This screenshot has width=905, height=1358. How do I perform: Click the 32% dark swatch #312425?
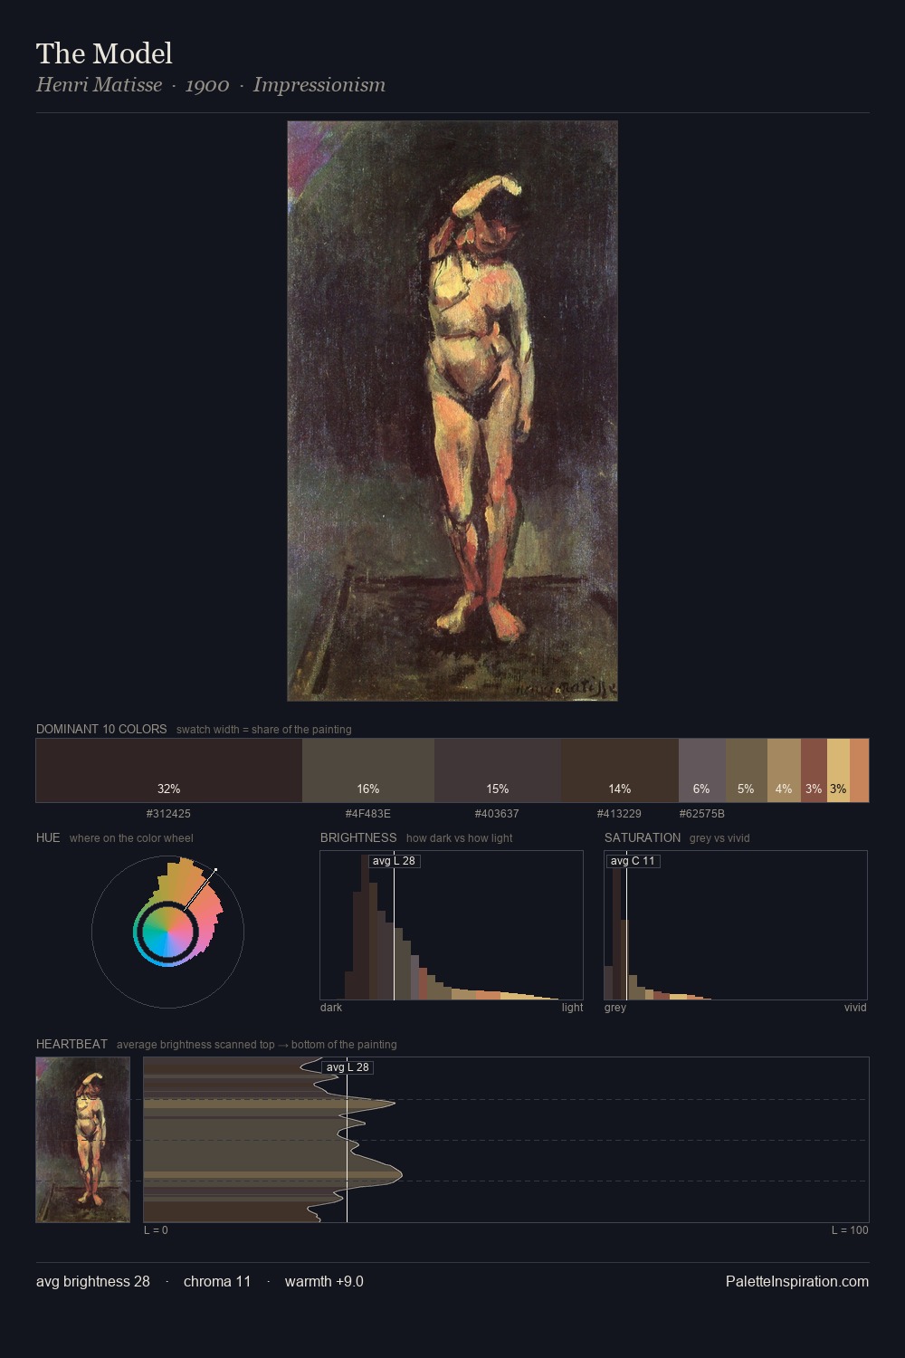coord(169,770)
